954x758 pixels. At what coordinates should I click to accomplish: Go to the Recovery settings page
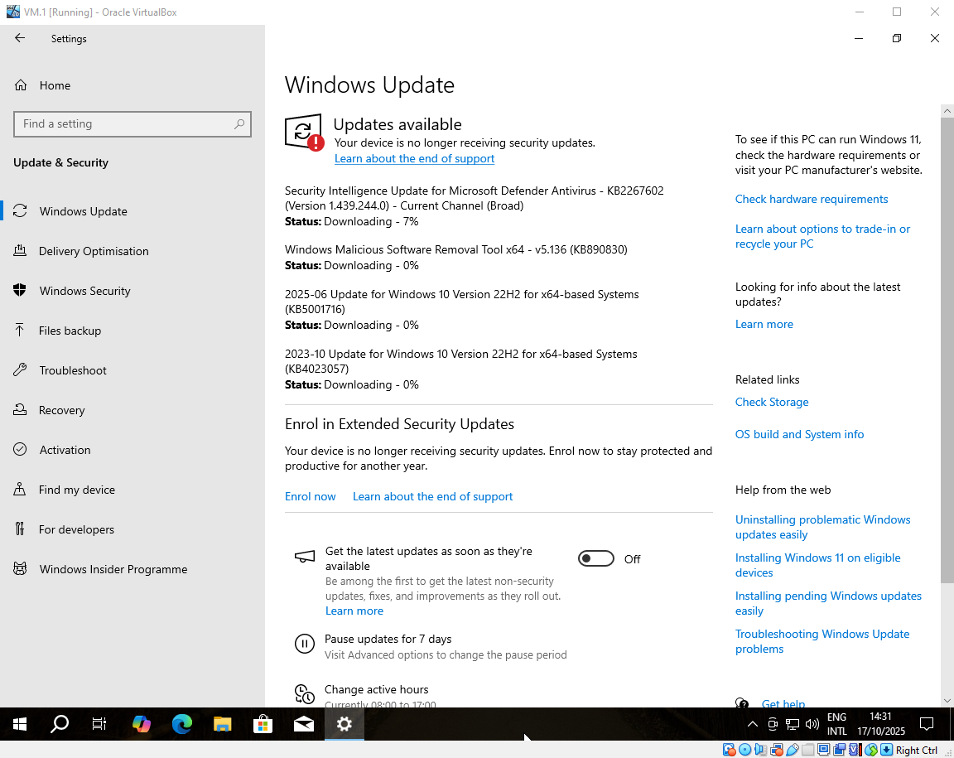tap(61, 410)
